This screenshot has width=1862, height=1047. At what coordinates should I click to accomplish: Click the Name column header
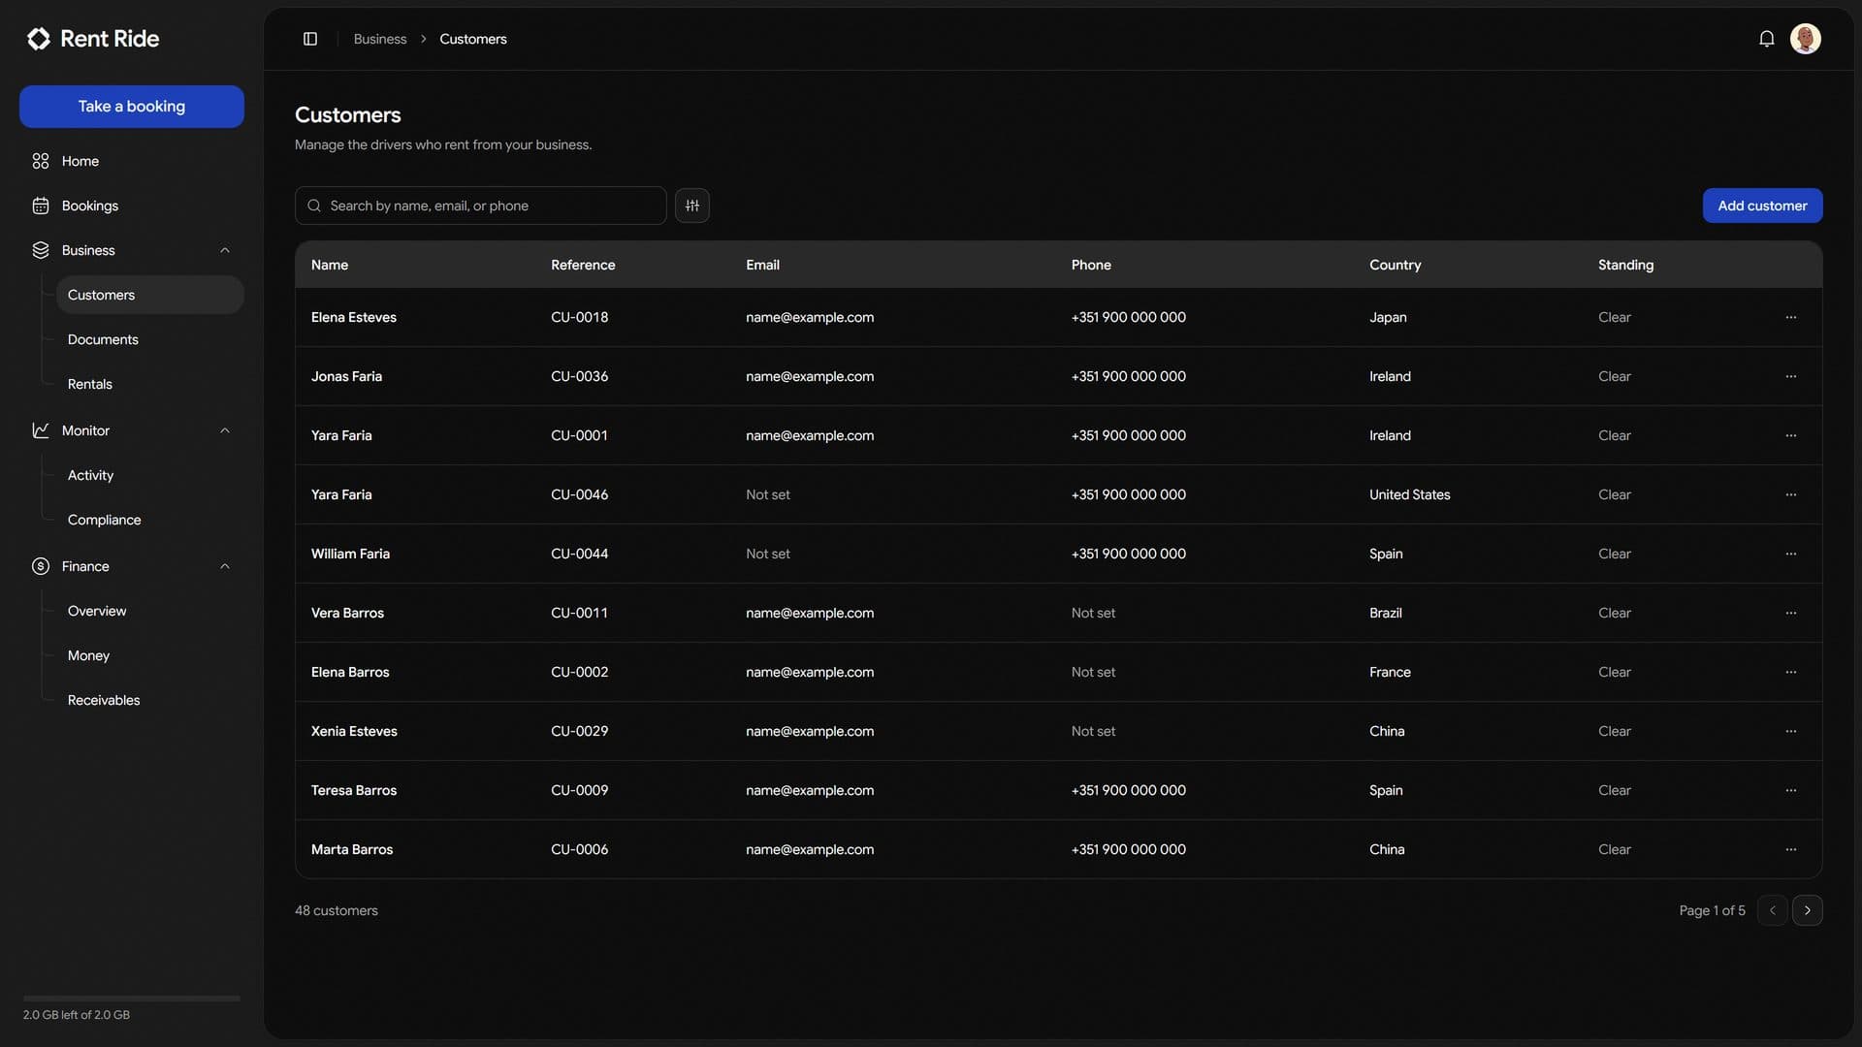pos(330,265)
